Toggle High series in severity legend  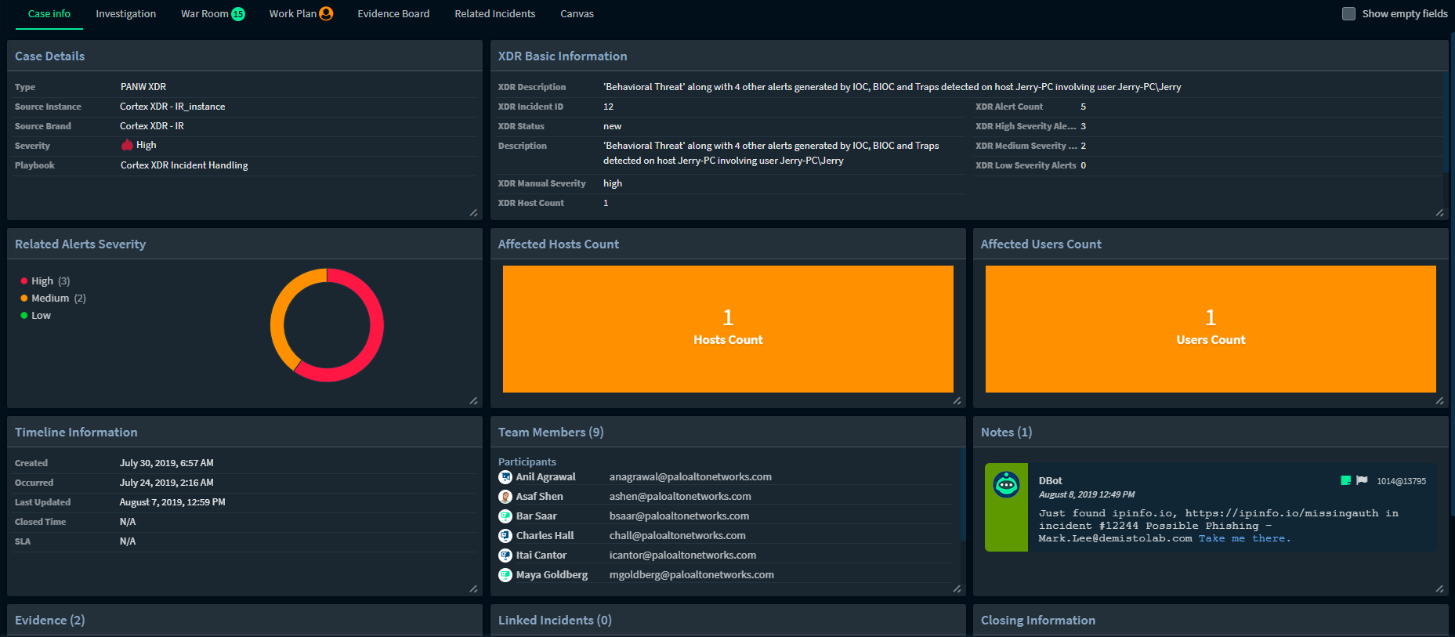pyautogui.click(x=45, y=280)
